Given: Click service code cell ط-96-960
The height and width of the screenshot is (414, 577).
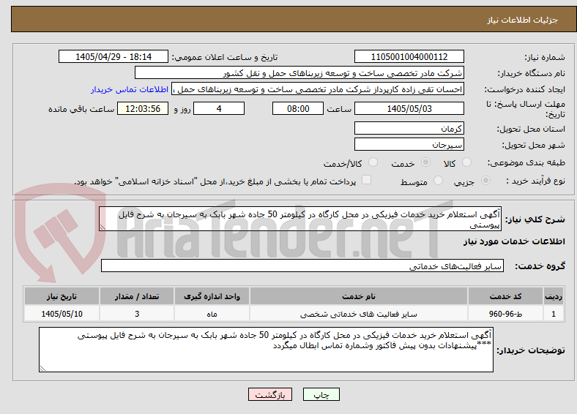Looking at the screenshot, I should 506,314.
